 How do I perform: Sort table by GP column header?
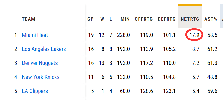tap(91, 19)
